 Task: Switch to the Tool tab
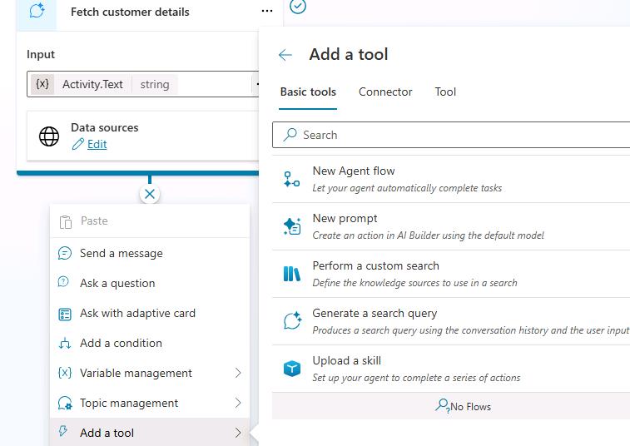(445, 92)
